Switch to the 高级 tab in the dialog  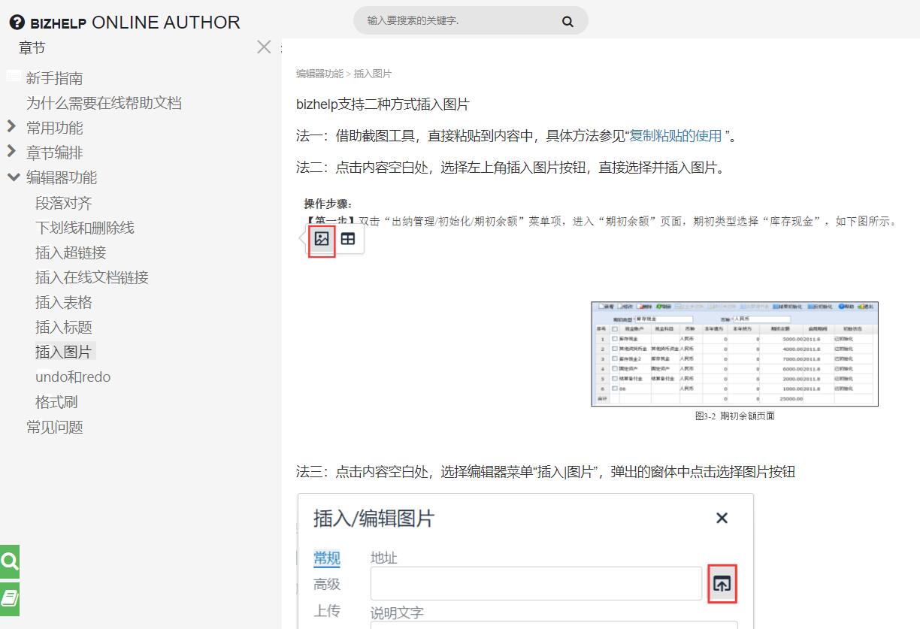326,584
